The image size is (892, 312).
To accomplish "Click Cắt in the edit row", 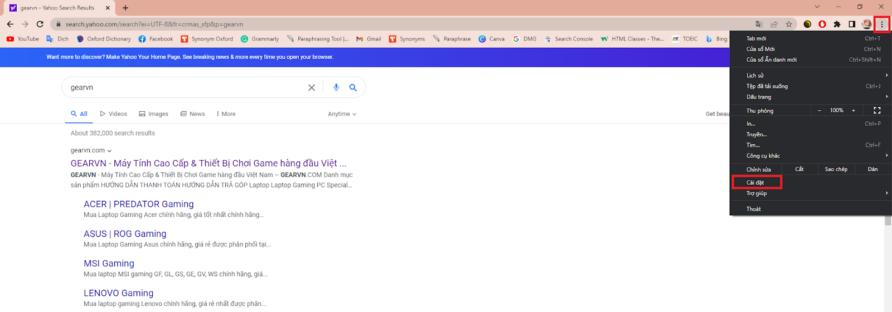I will pyautogui.click(x=799, y=169).
